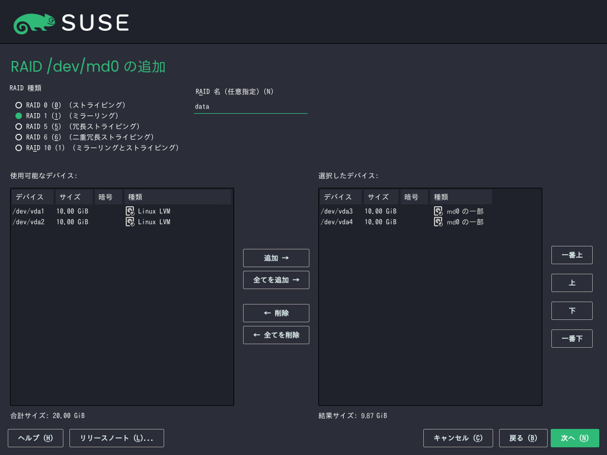Click the disk icon in /dev/vda3 row
The width and height of the screenshot is (607, 455).
click(x=438, y=211)
